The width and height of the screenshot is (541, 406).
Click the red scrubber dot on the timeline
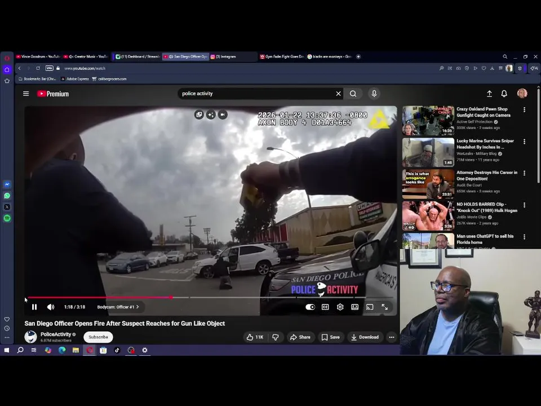171,297
